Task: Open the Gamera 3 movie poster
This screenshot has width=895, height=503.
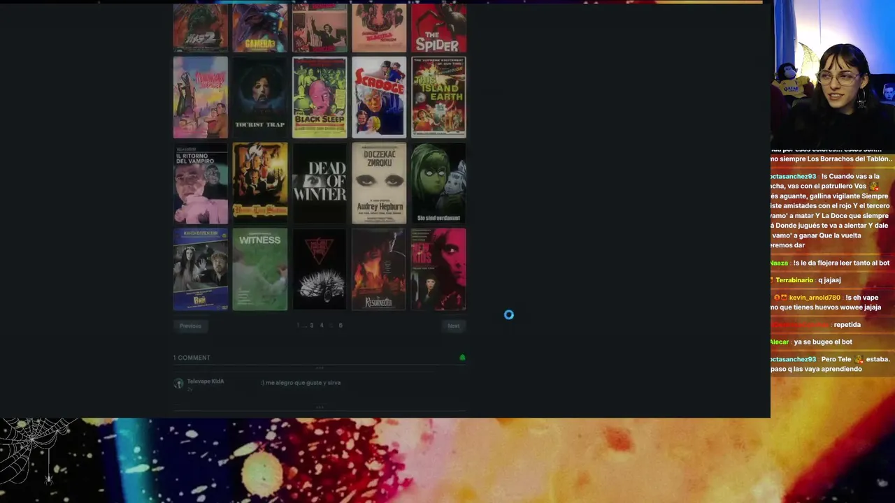Action: (260, 27)
